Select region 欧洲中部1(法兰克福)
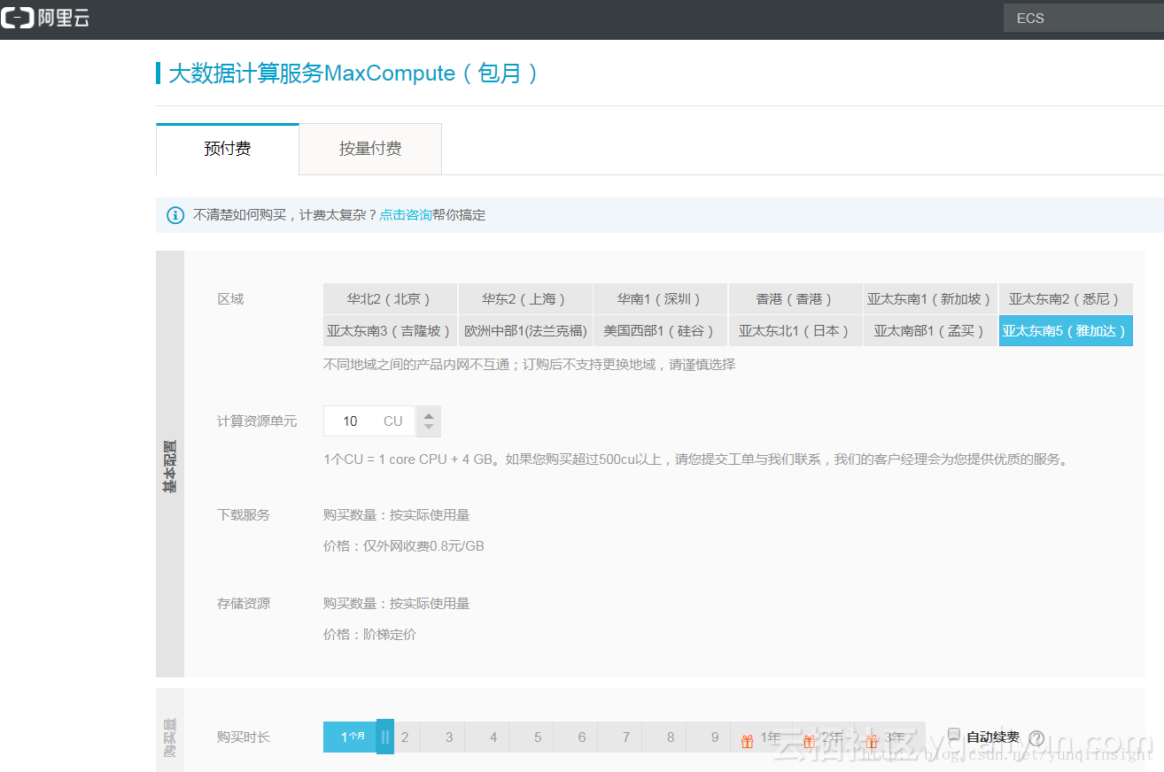Viewport: 1164px width, 772px height. click(525, 330)
